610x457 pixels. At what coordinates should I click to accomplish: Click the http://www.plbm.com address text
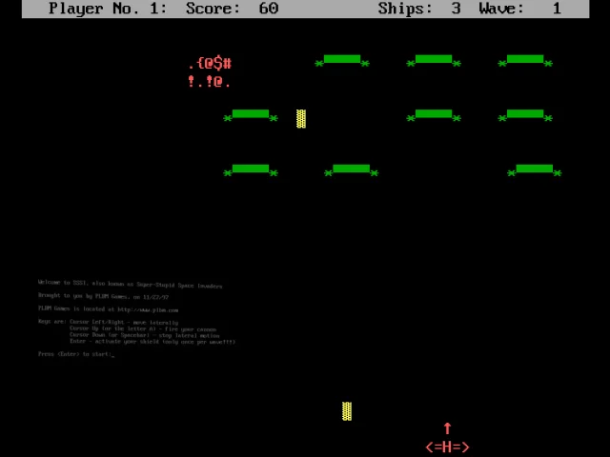[148, 309]
